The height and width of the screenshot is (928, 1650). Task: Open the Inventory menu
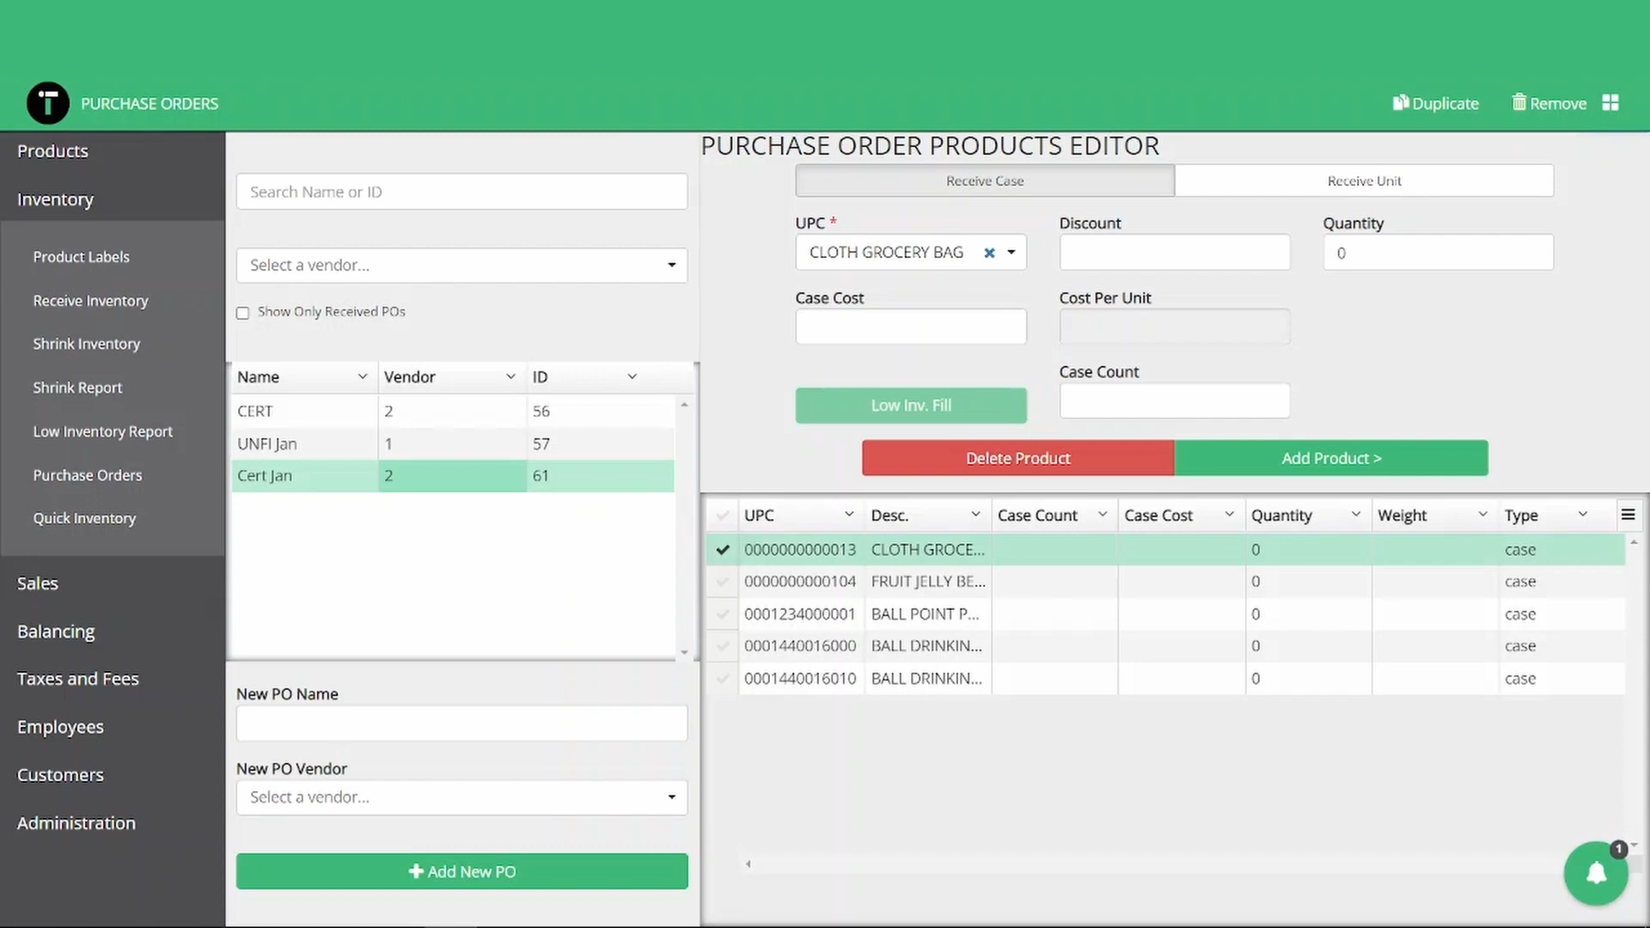coord(55,199)
